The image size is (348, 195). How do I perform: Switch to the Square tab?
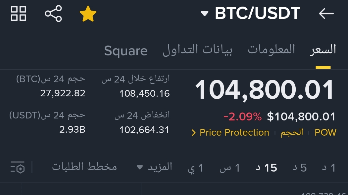point(126,50)
